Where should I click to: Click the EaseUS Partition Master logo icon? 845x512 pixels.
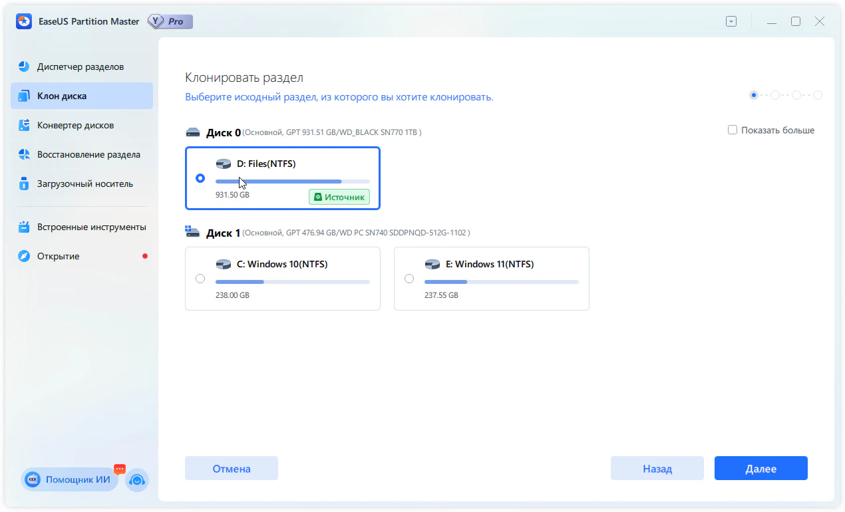(x=24, y=21)
